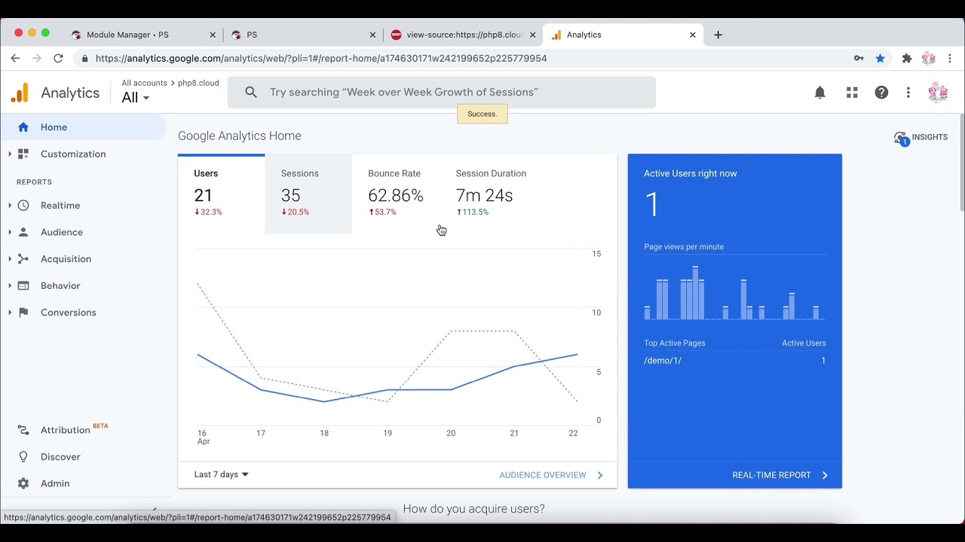Click the Chrome profile avatar in toolbar
The height and width of the screenshot is (542, 965).
tap(929, 58)
